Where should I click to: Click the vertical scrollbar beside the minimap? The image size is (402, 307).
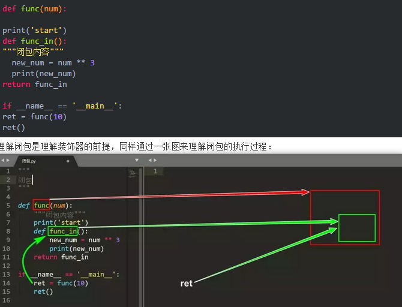[x=141, y=236]
